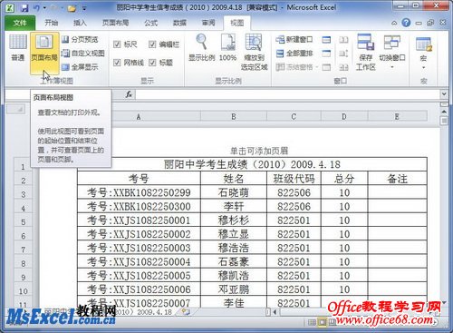This screenshot has width=453, height=333.
Task: Select row 5 header
Action: (x=24, y=221)
